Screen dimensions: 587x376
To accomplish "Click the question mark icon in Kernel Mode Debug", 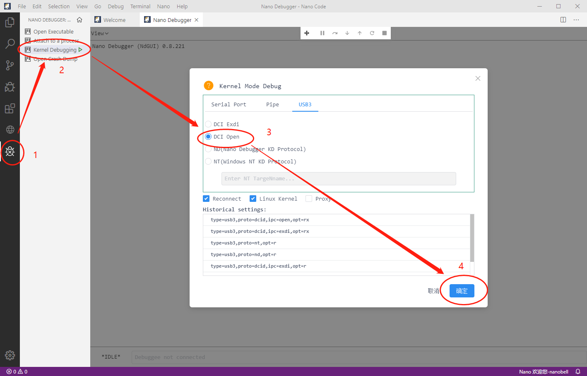I will [x=209, y=86].
